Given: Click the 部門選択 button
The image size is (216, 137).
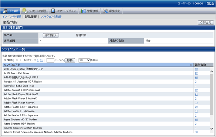Looking at the screenshot, I should (x=51, y=35).
